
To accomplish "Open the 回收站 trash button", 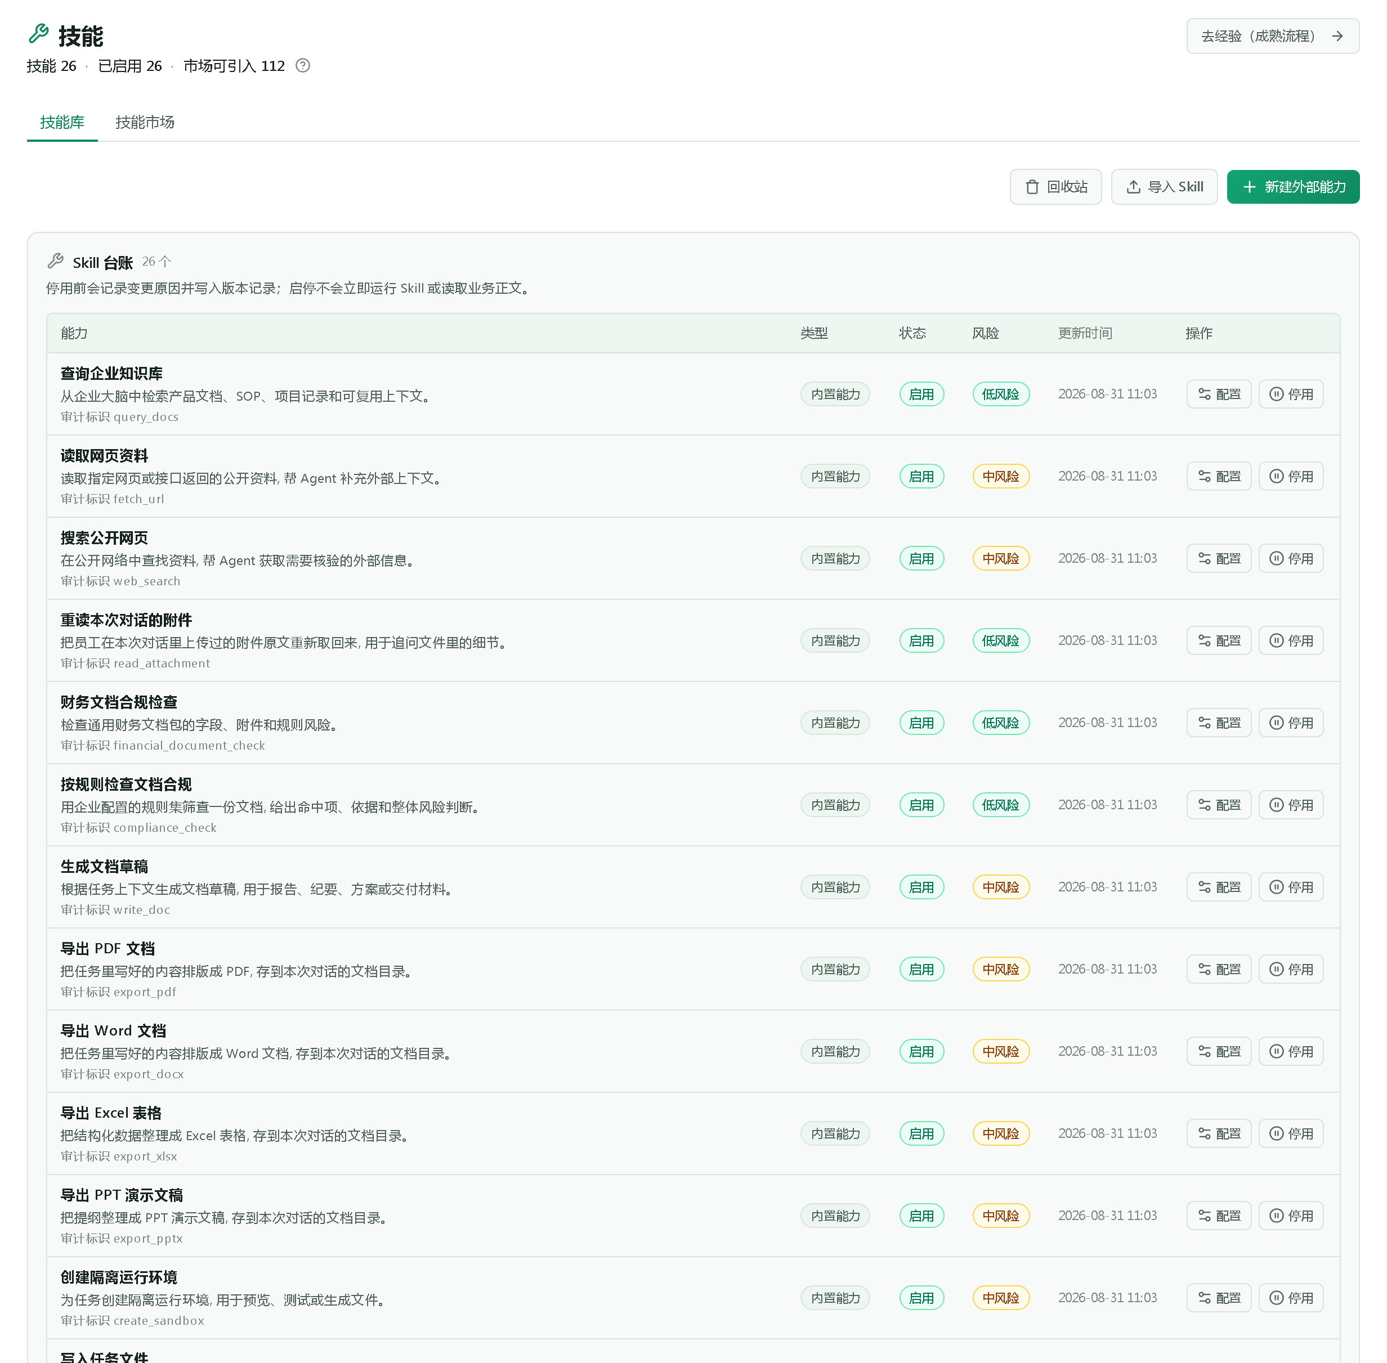I will [1055, 187].
